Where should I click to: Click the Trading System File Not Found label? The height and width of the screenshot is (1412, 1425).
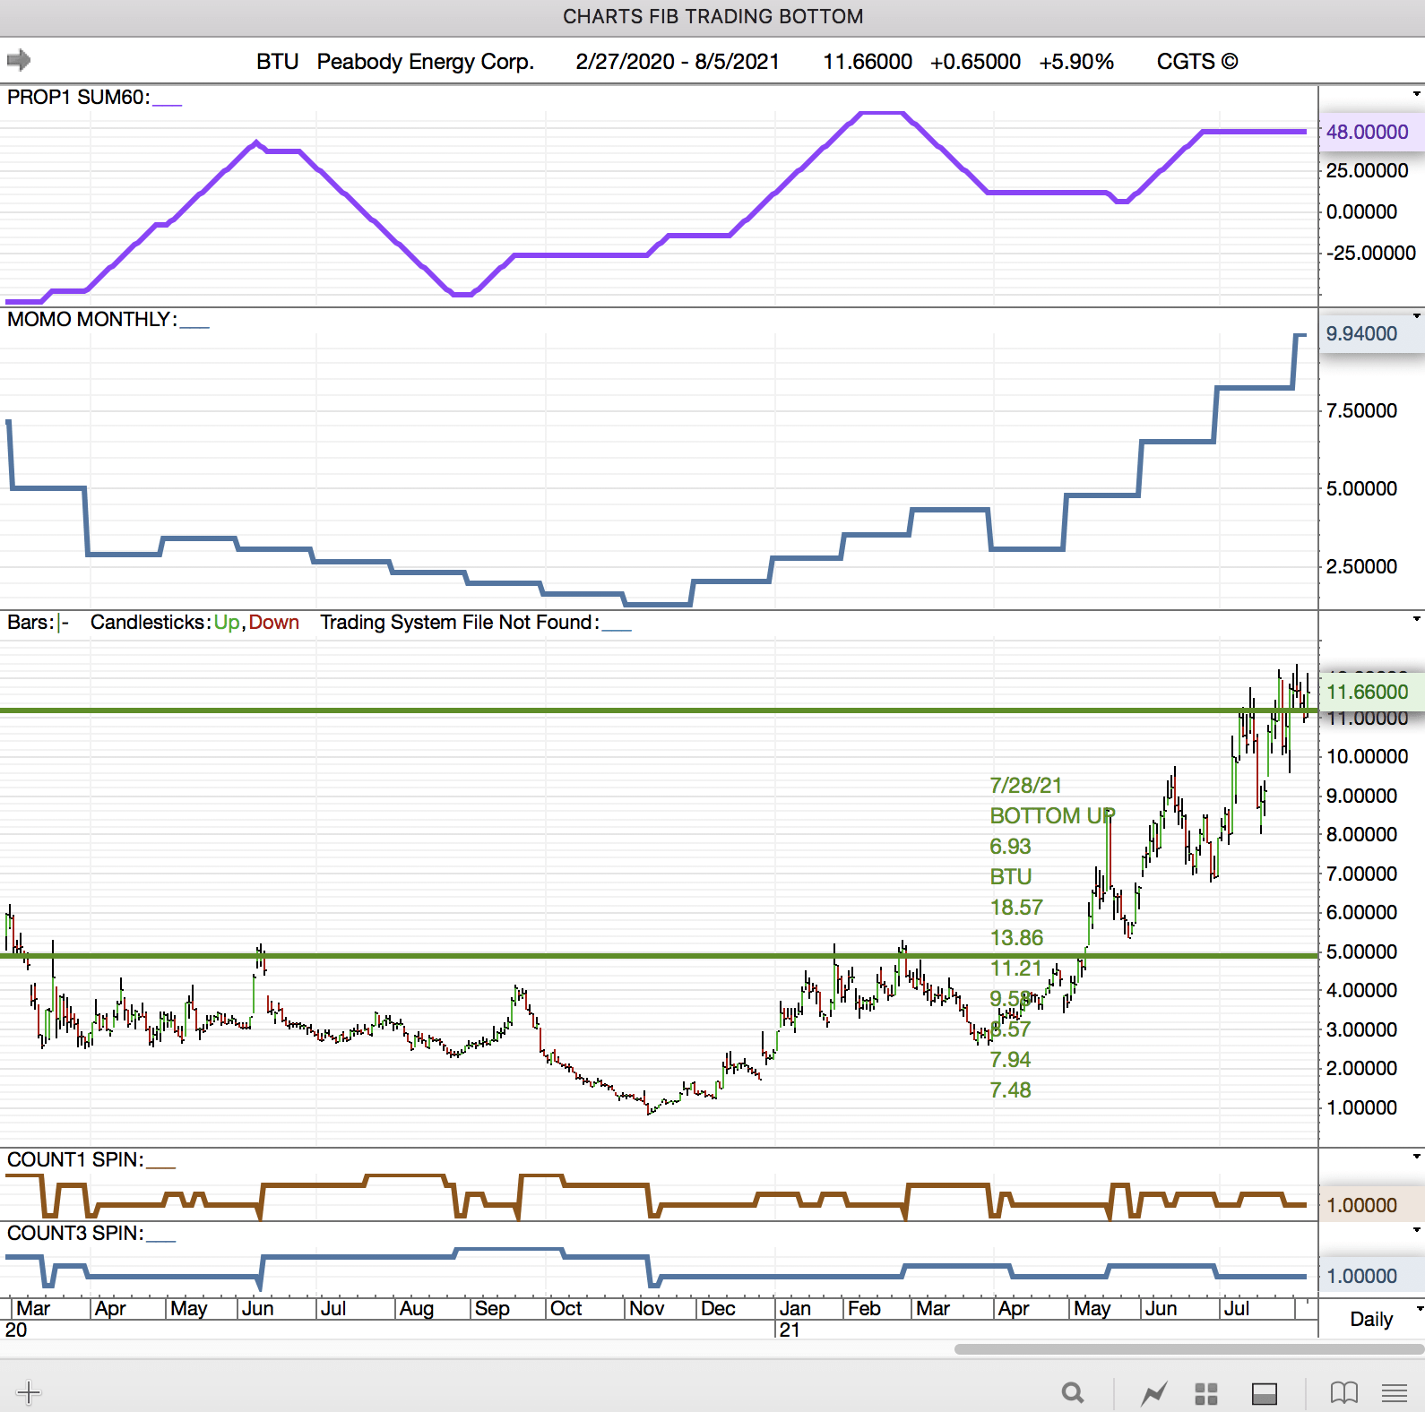click(x=460, y=622)
